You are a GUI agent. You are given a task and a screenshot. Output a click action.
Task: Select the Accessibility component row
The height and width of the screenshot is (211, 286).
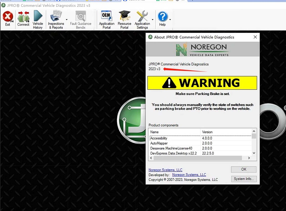pyautogui.click(x=200, y=138)
